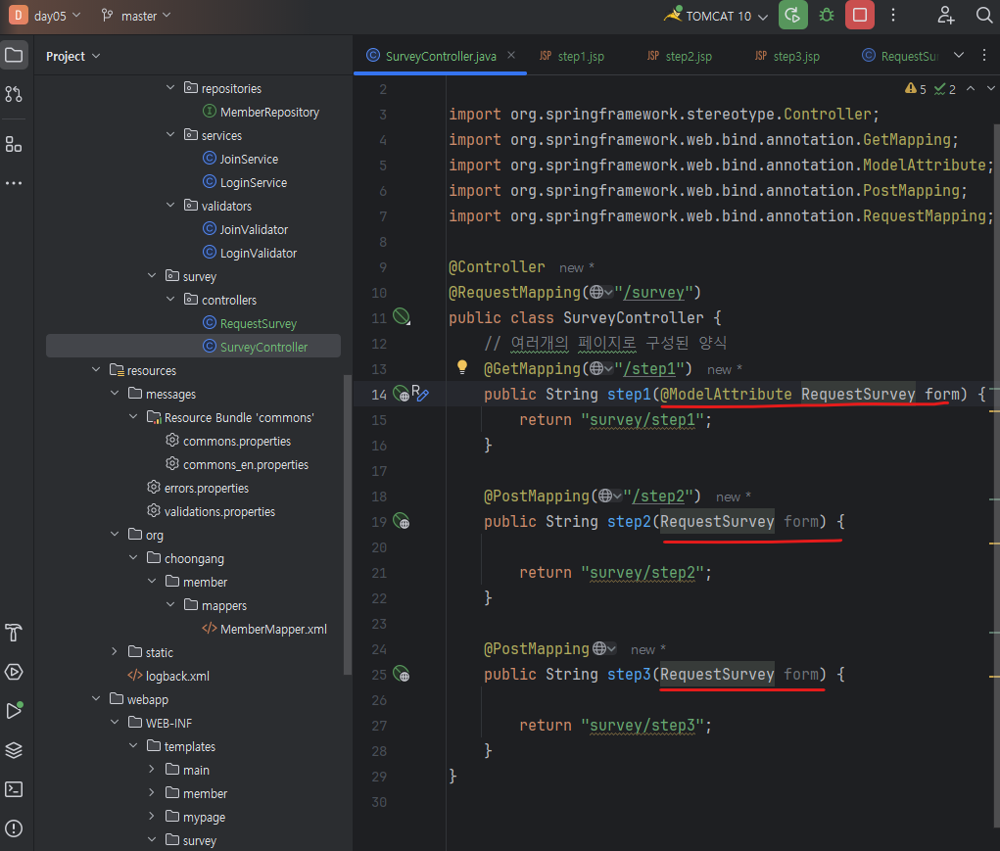The height and width of the screenshot is (851, 1000).
Task: Stop the running TOMCAT server
Action: [860, 16]
